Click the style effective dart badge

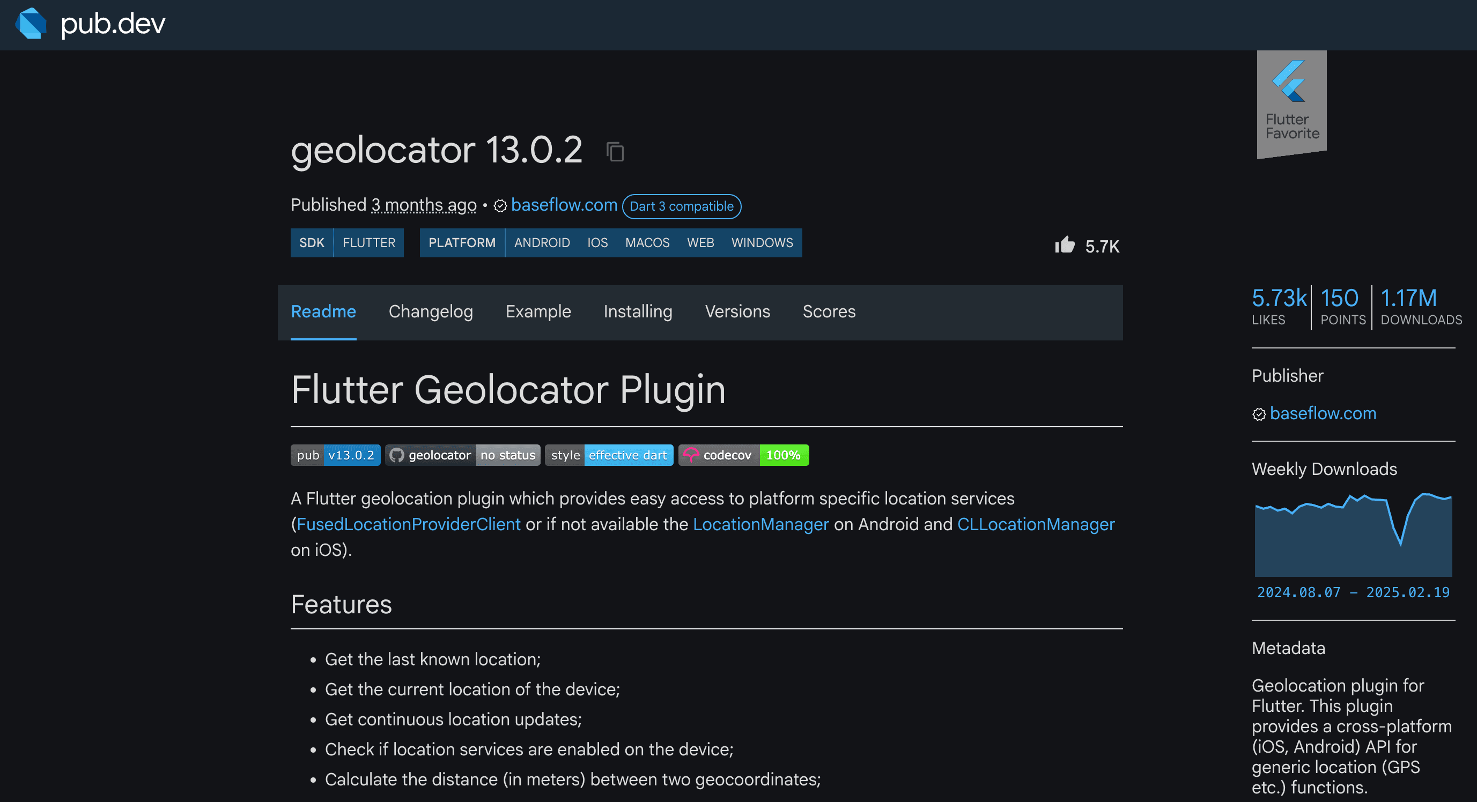(x=609, y=455)
